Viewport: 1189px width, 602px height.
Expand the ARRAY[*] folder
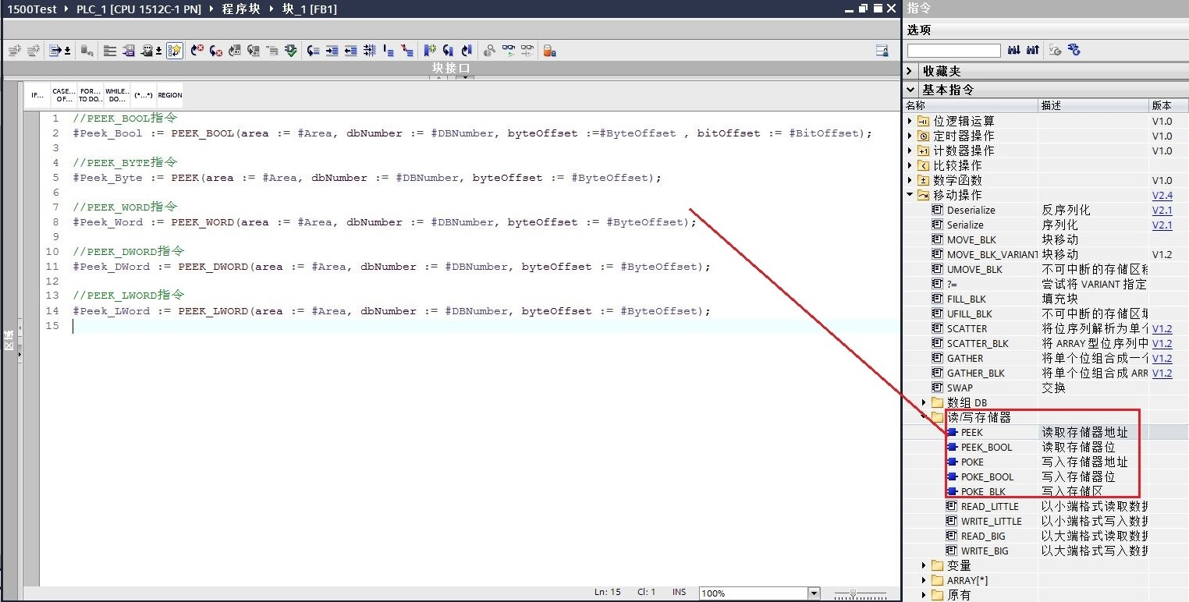tap(924, 580)
